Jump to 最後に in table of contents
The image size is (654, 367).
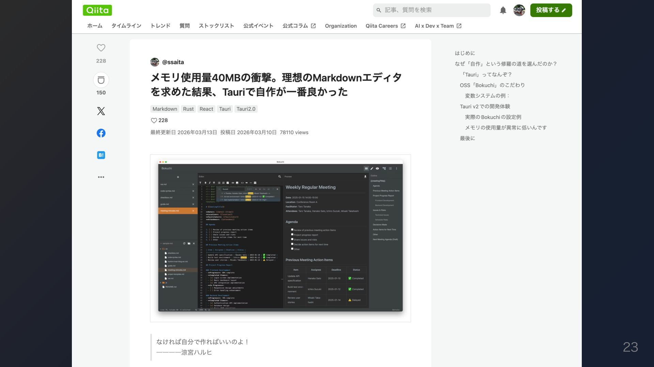(x=467, y=138)
